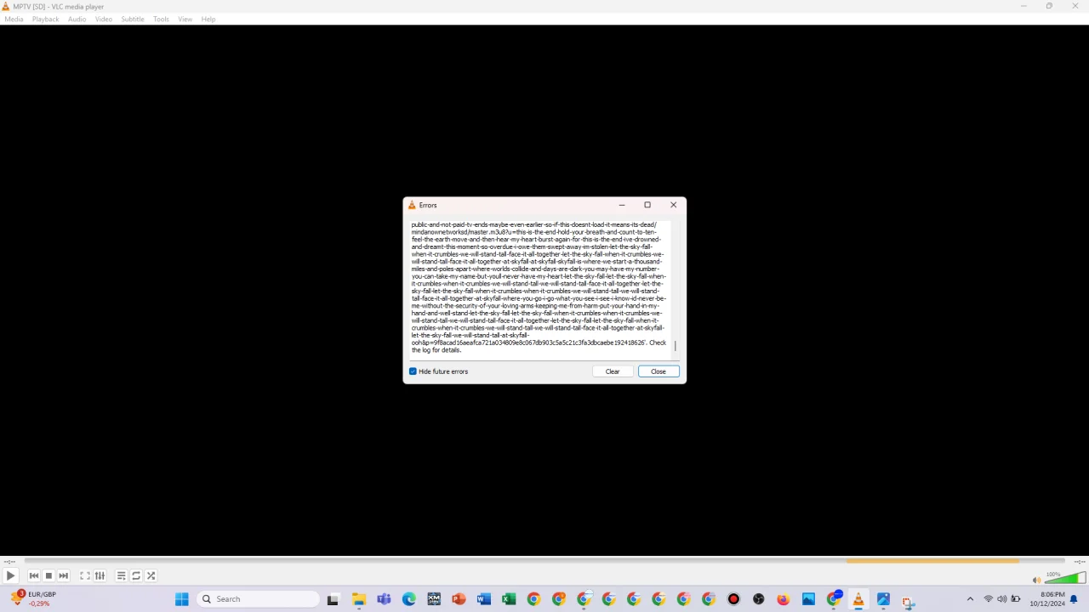Open the clock and calendar flyout
Viewport: 1089px width, 612px height.
point(1047,599)
